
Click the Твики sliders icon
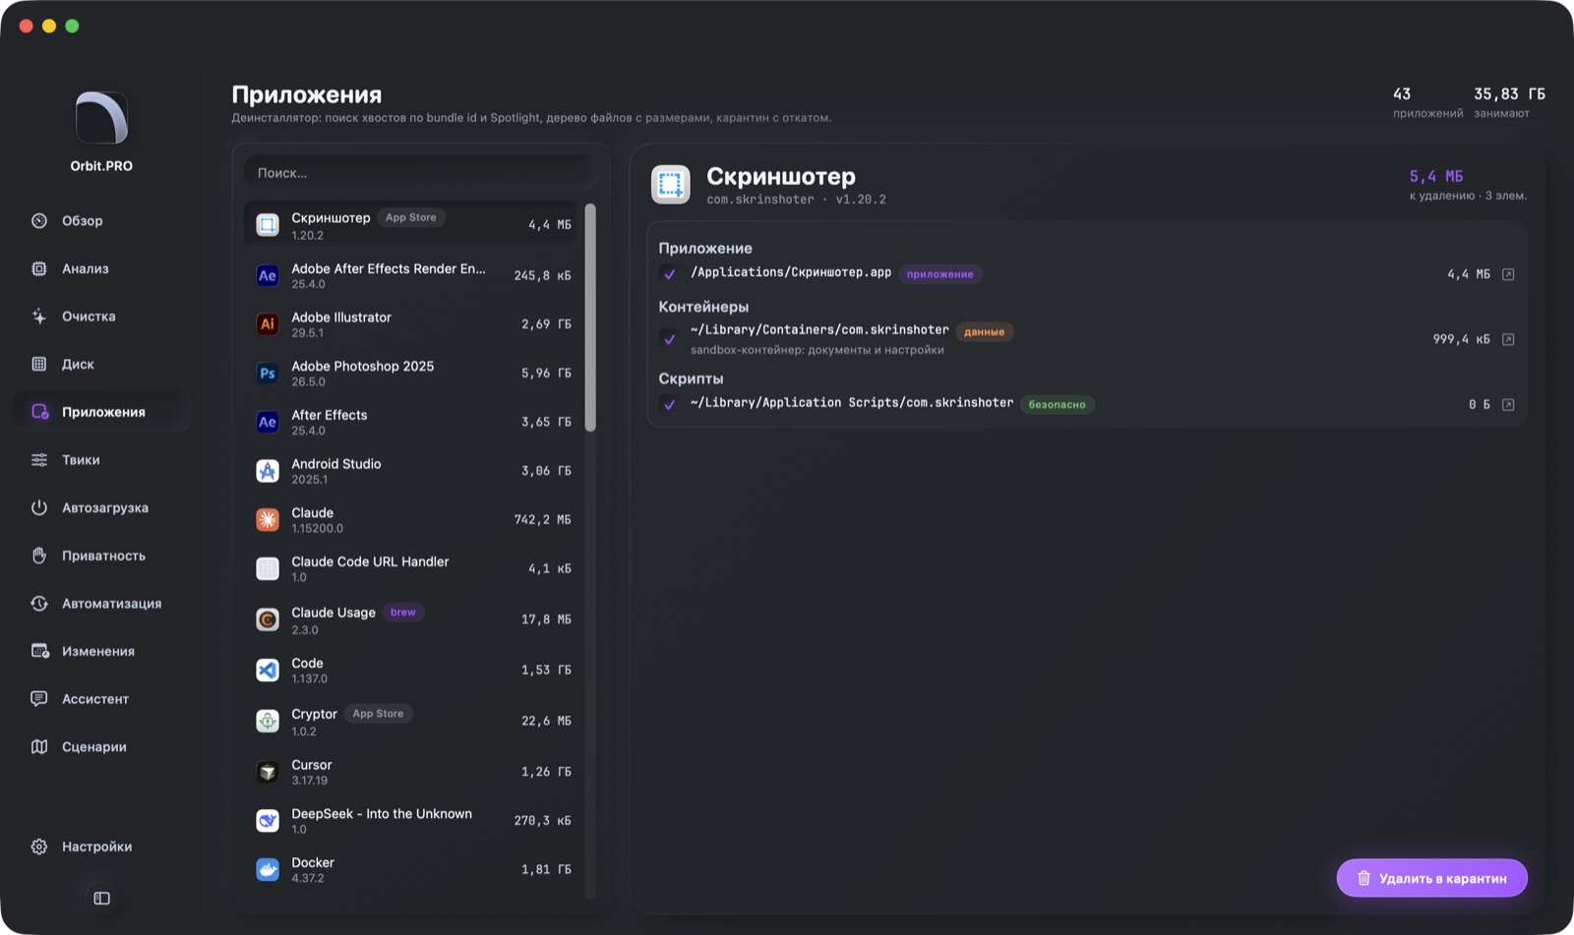(x=39, y=460)
